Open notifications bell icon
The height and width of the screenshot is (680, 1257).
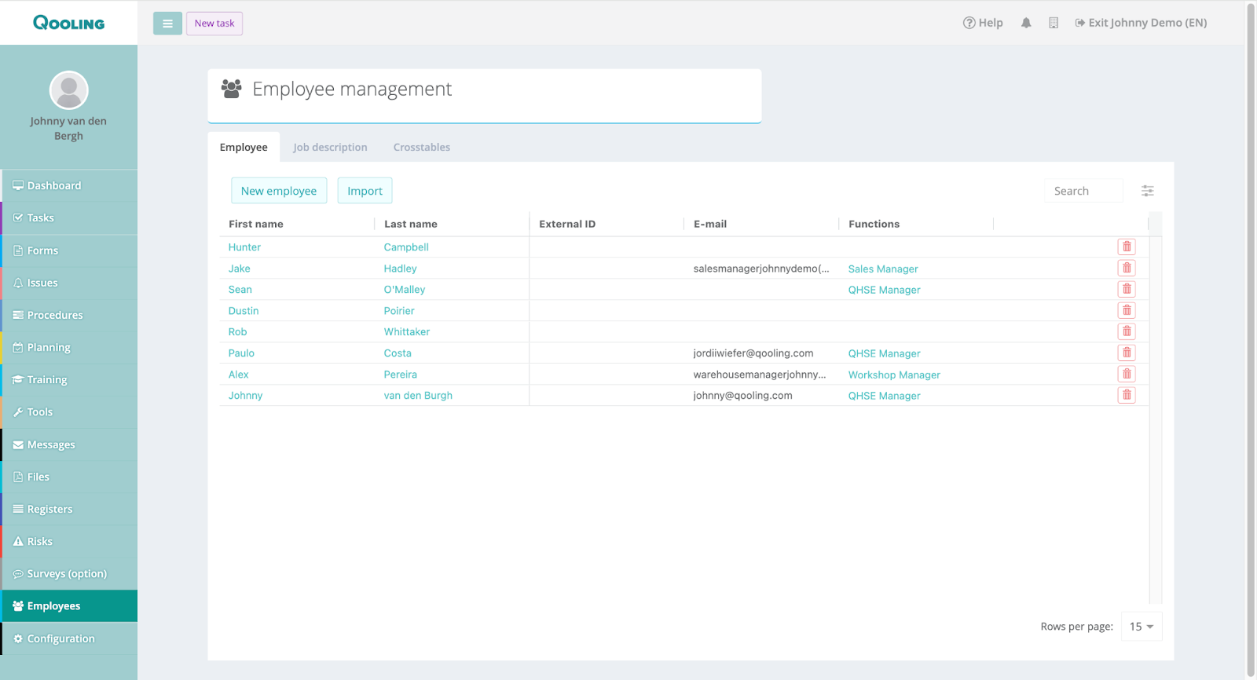pyautogui.click(x=1026, y=23)
